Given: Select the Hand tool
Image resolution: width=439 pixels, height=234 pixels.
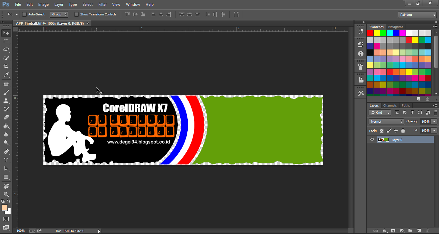Looking at the screenshot, I should click(6, 186).
